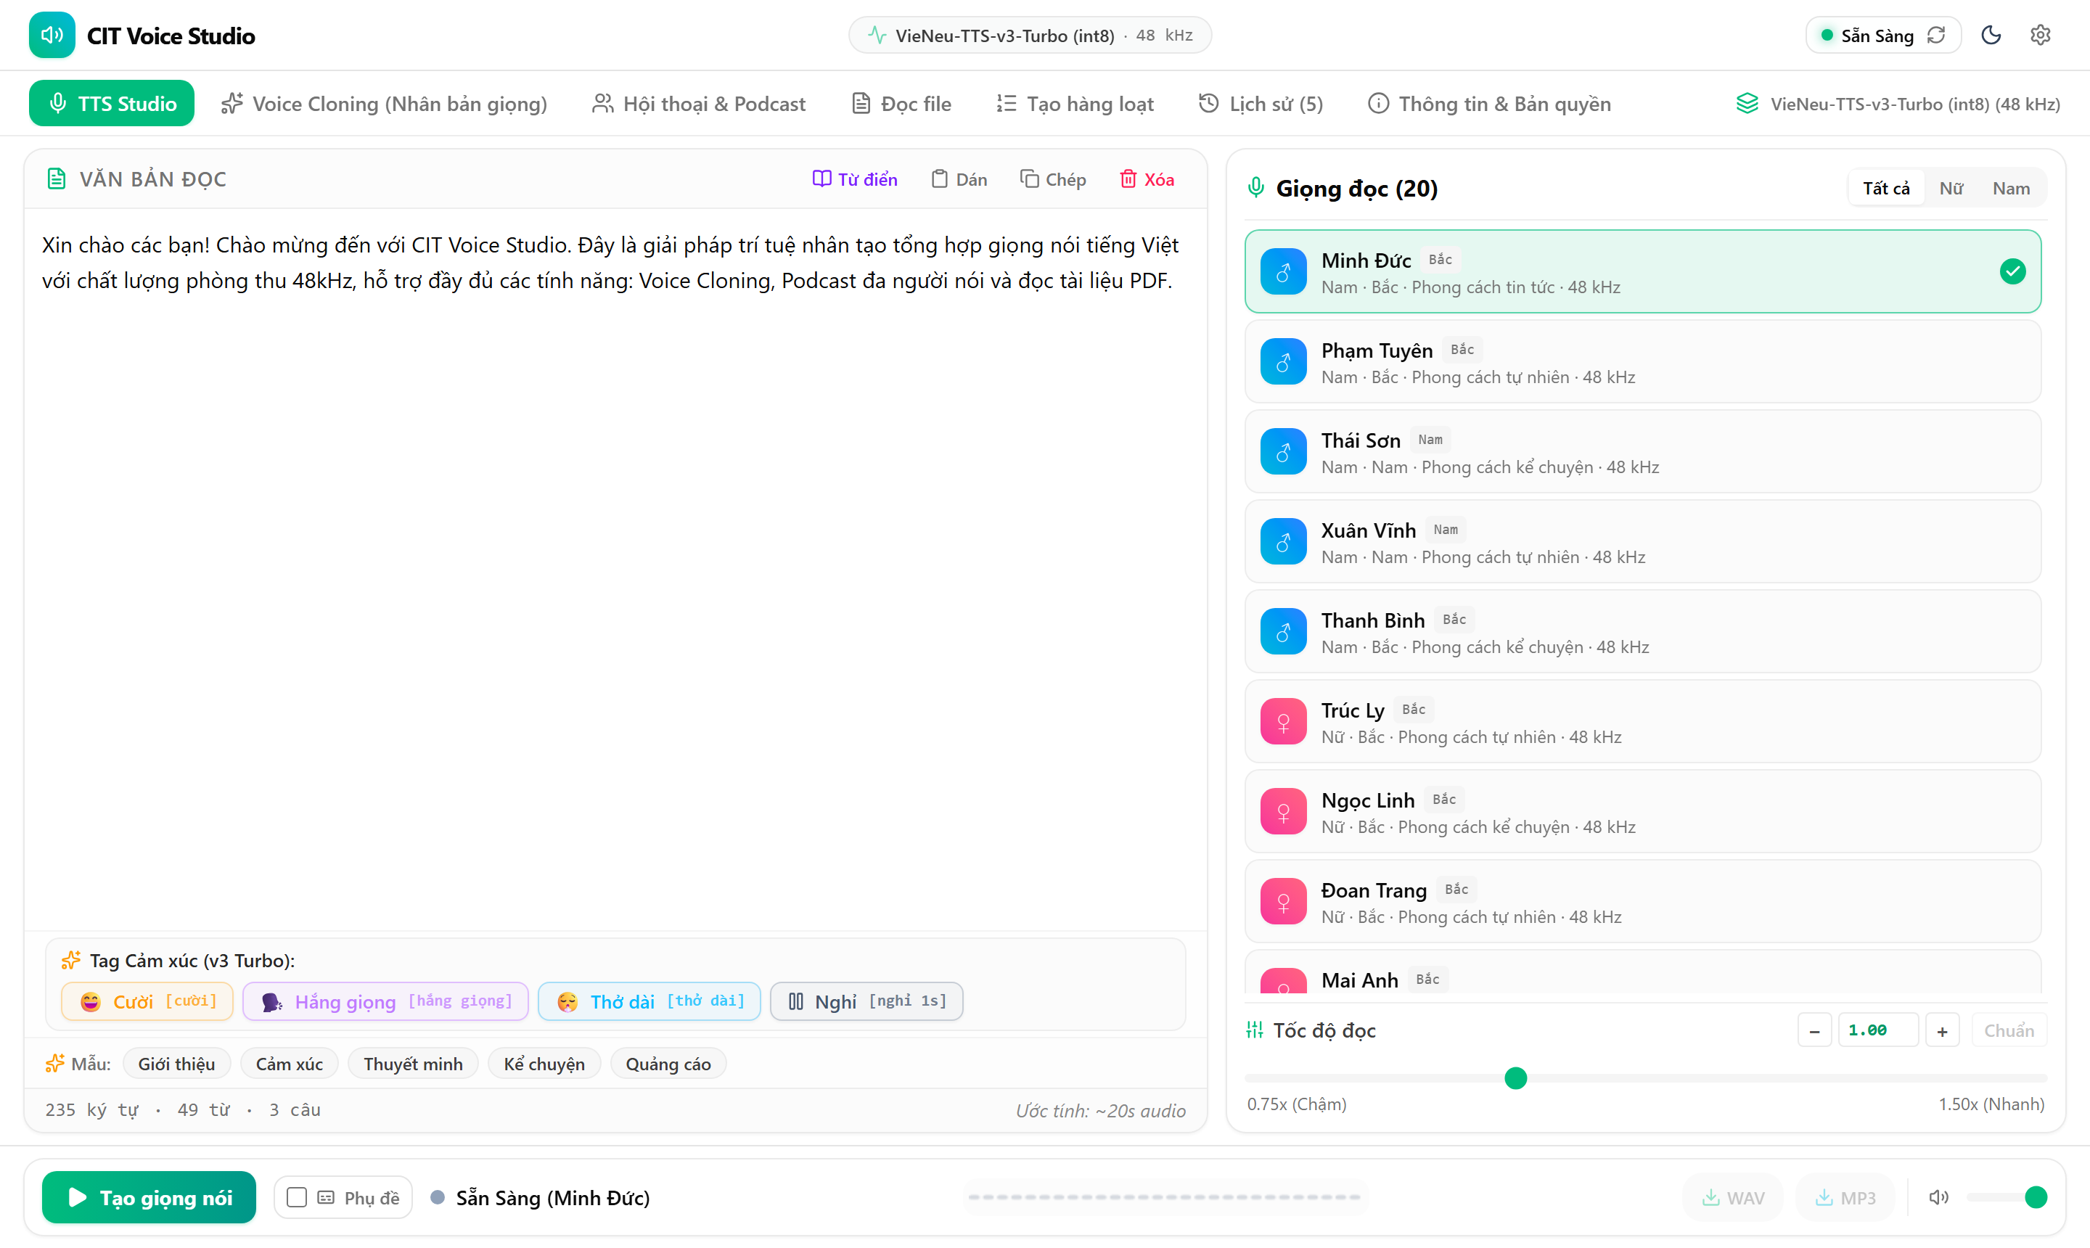Select the Minh Đức voice
This screenshot has width=2090, height=1248.
coord(1642,271)
